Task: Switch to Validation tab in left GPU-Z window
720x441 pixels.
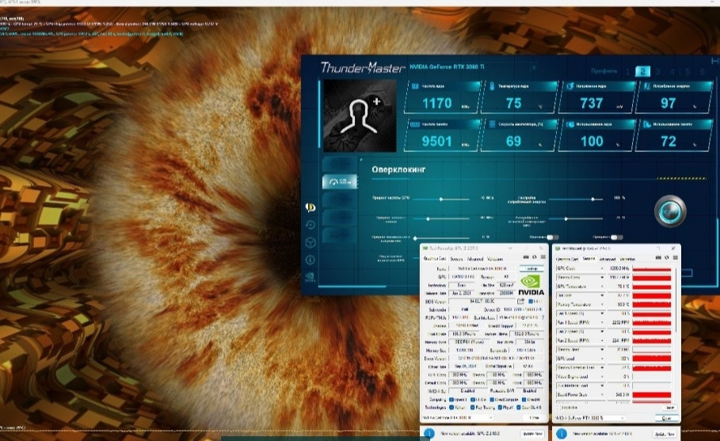Action: pos(494,259)
